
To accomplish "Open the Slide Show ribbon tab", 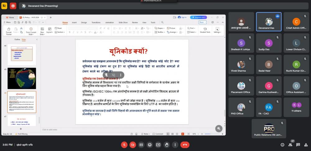I will 123,22.
